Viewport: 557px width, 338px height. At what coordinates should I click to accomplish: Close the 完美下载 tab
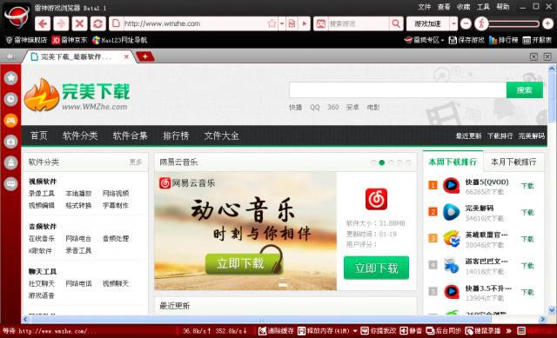(126, 56)
